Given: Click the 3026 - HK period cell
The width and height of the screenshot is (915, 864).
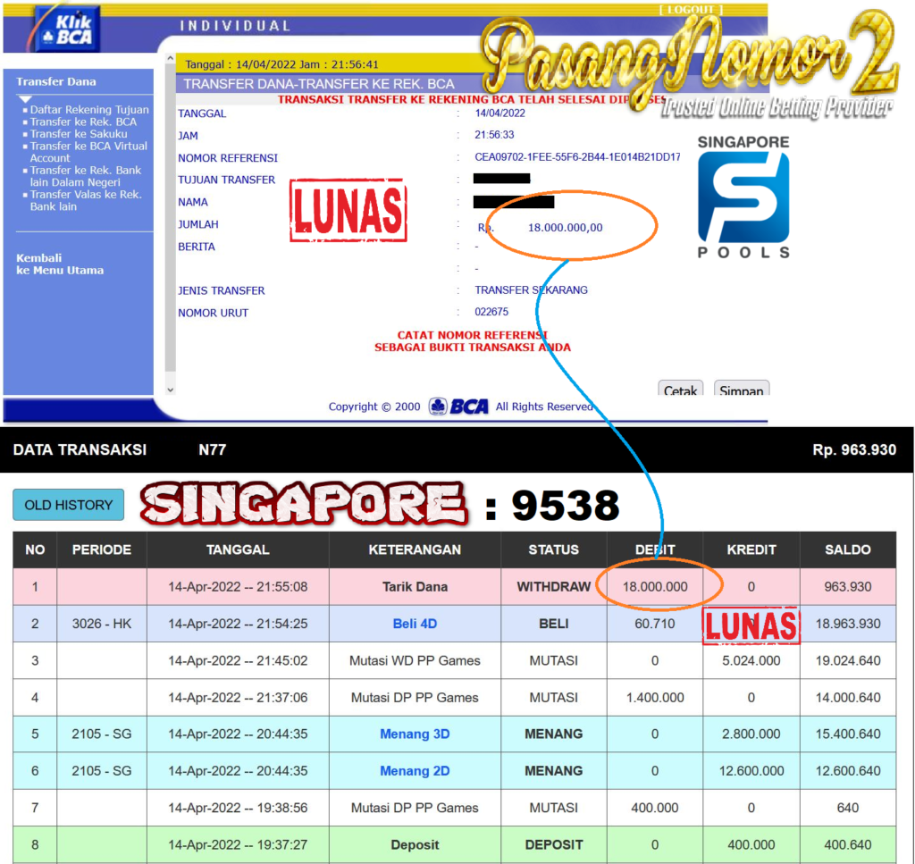Looking at the screenshot, I should pos(102,624).
